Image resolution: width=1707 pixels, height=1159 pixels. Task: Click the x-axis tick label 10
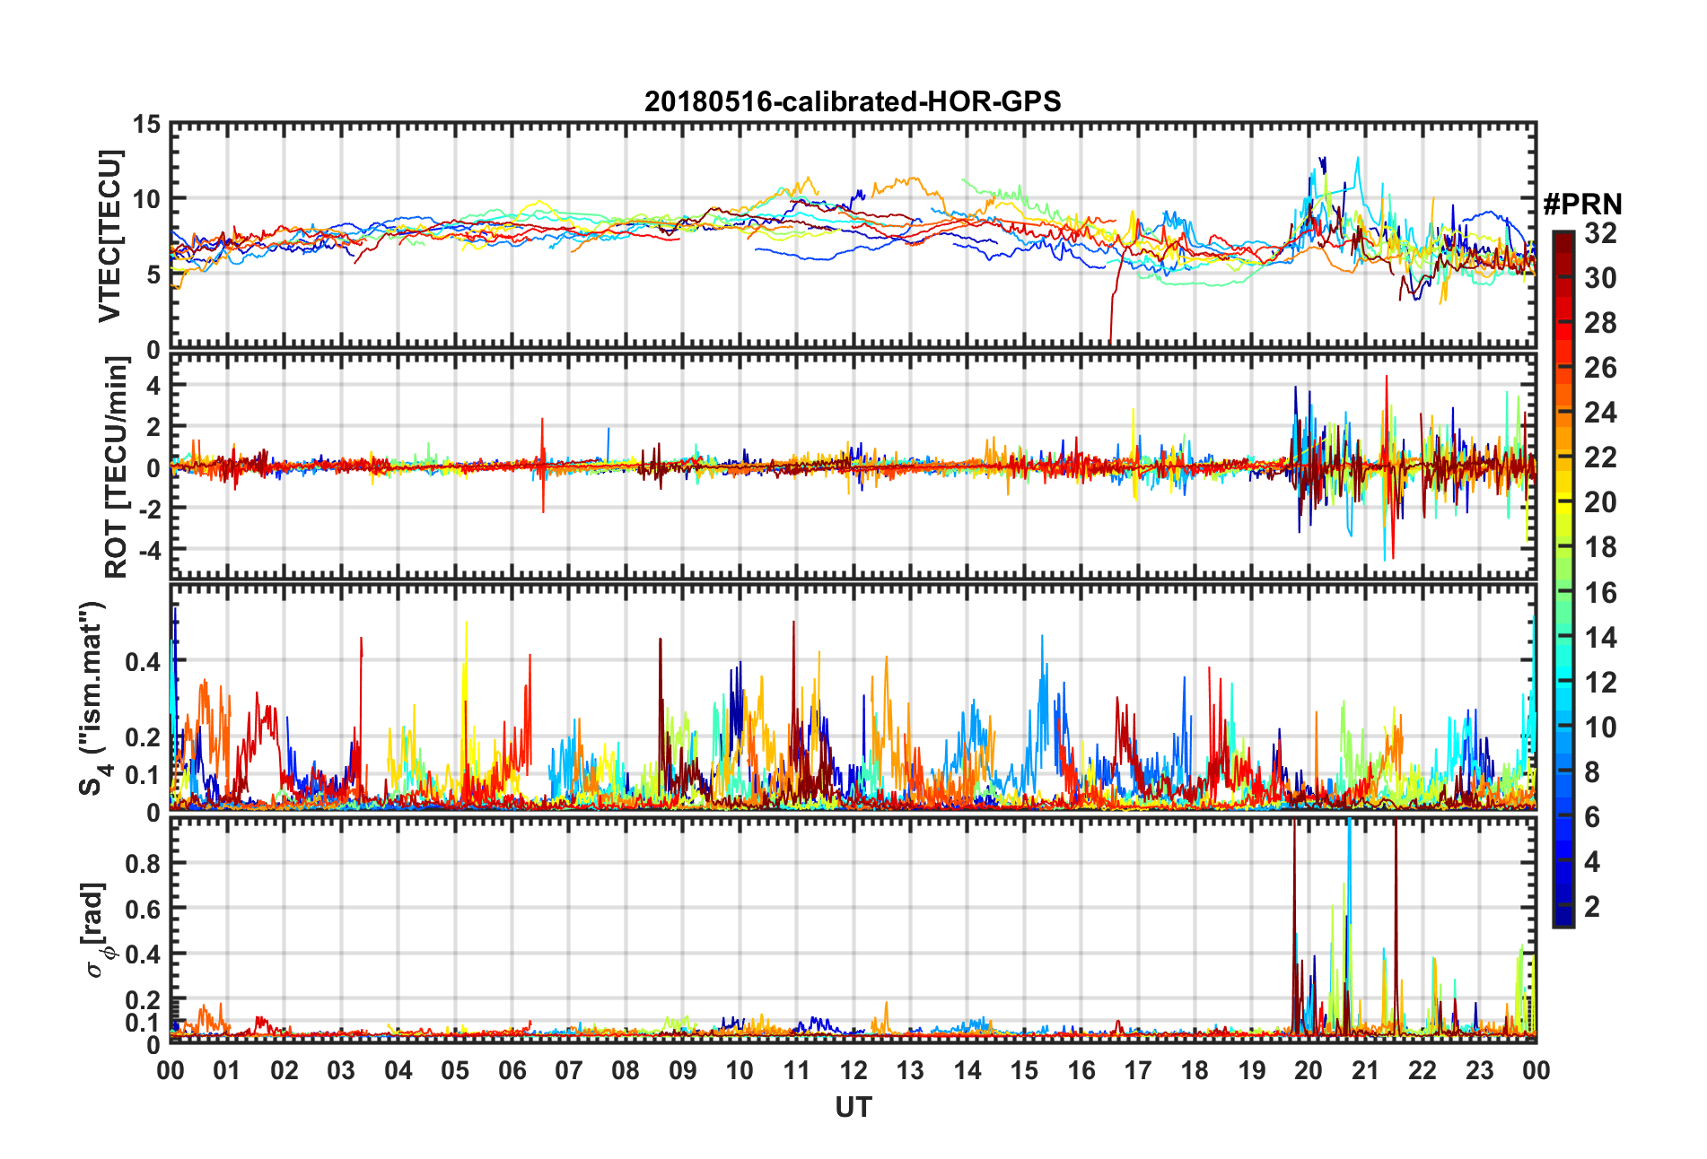pos(740,1070)
